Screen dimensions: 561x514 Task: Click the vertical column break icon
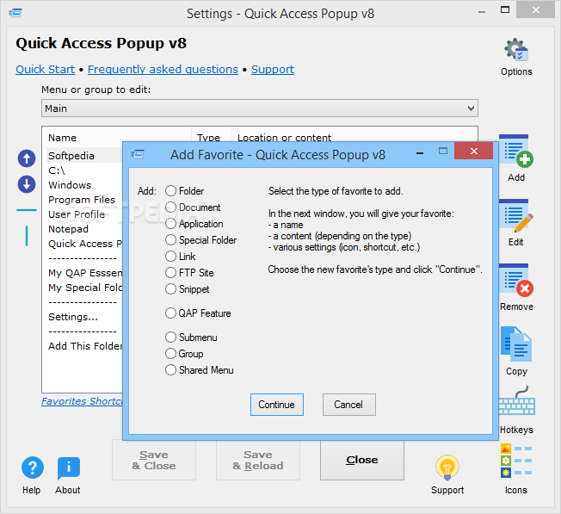coord(27,236)
